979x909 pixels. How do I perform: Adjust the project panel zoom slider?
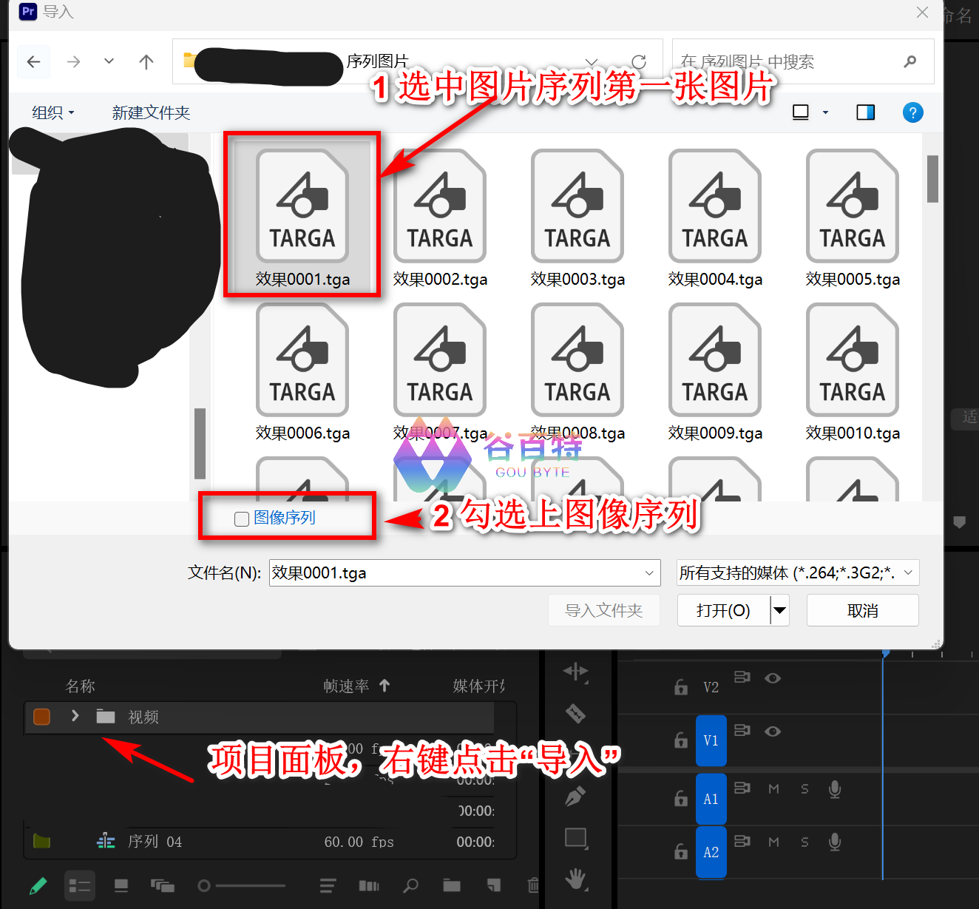tap(205, 885)
